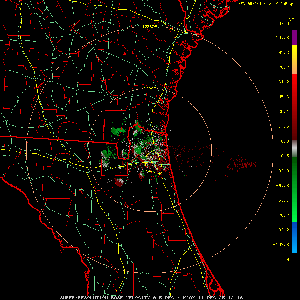Select the -78.7 scale value
The height and width of the screenshot is (300, 300).
click(282, 215)
